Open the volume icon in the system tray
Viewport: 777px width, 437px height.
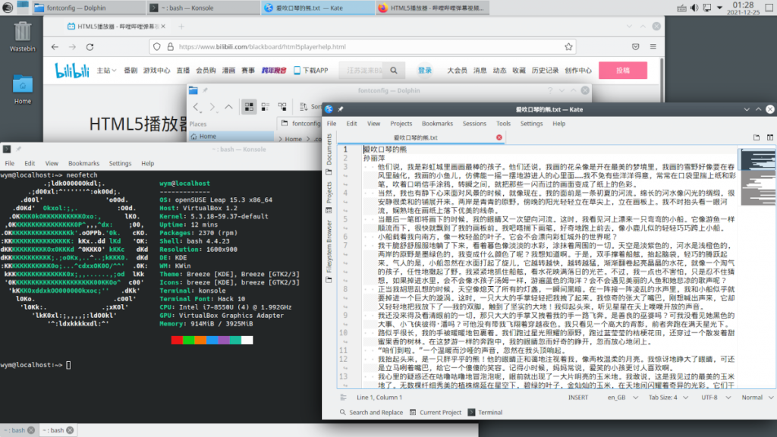point(694,9)
